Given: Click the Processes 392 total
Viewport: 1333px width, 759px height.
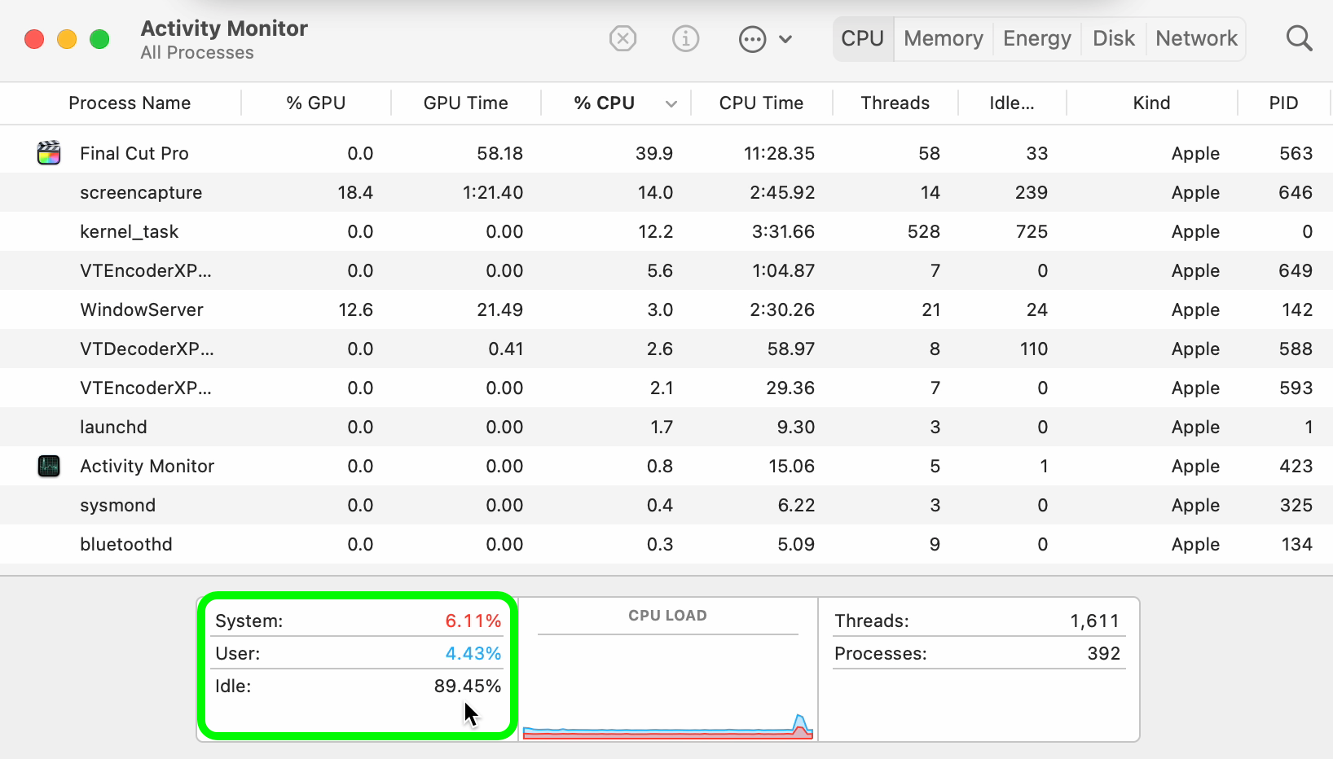Looking at the screenshot, I should (x=978, y=653).
